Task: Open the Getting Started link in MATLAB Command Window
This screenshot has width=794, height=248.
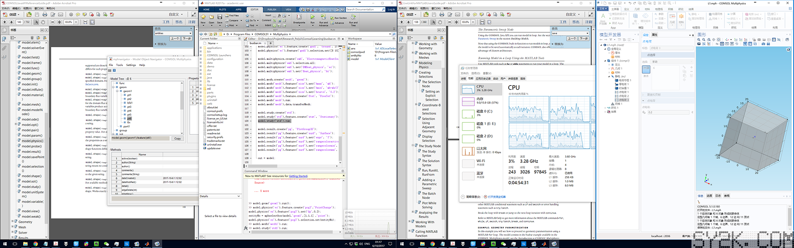Action: click(298, 176)
